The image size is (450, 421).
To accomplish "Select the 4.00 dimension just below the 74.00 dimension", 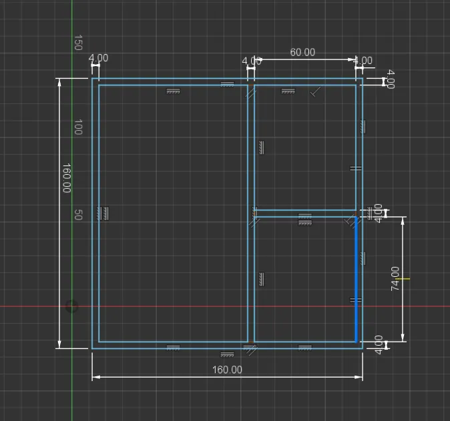I will [x=379, y=345].
